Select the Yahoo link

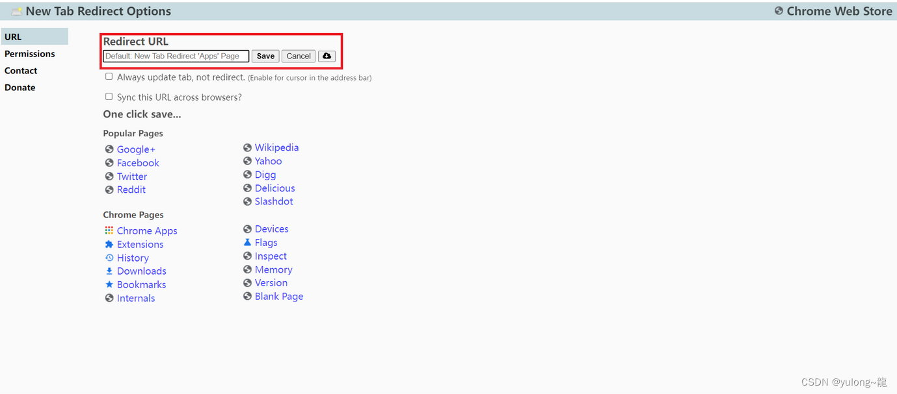point(268,161)
